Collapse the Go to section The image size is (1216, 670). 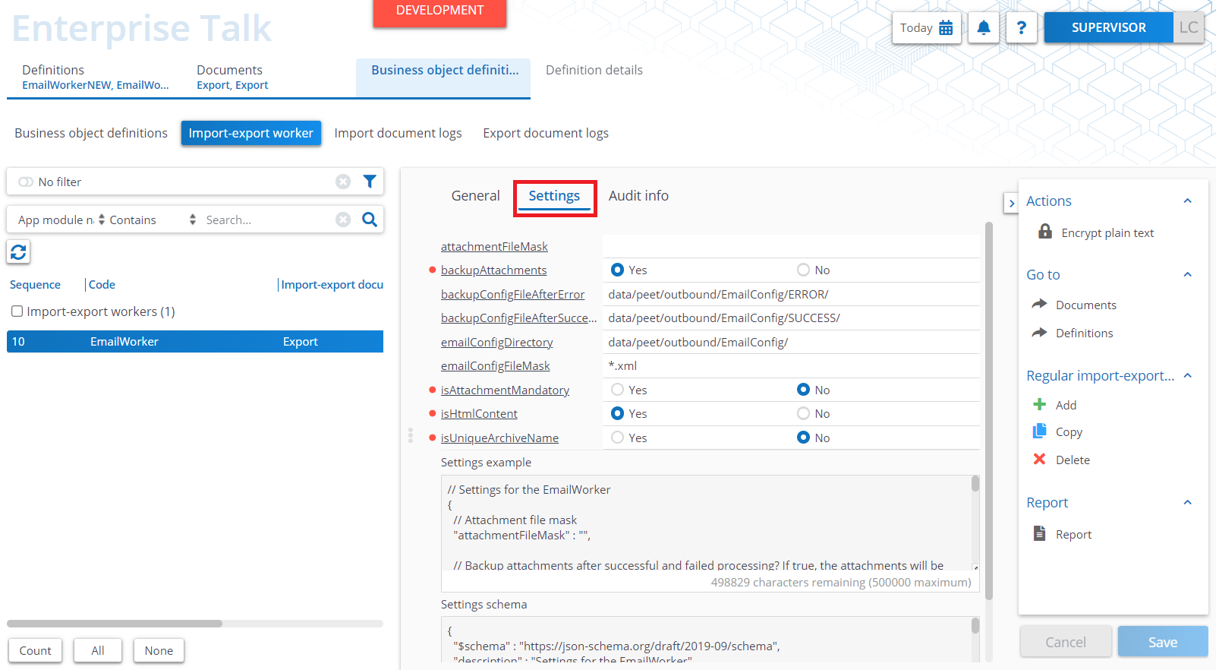coord(1187,274)
